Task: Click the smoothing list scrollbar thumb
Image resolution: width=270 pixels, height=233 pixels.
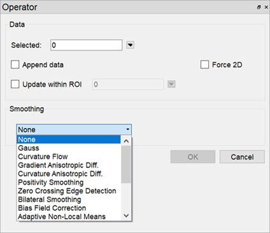Action: [x=126, y=164]
